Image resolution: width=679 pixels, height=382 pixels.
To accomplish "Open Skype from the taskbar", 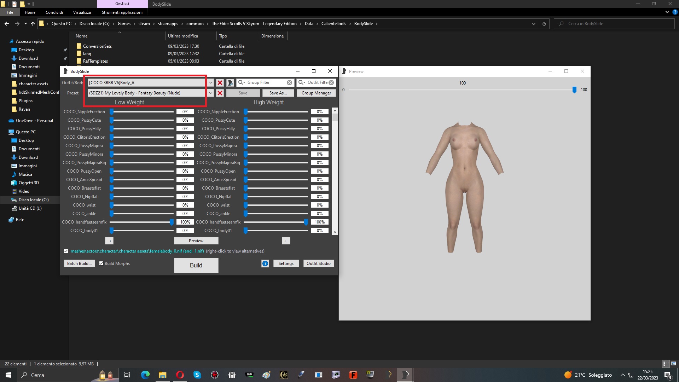I will 197,375.
